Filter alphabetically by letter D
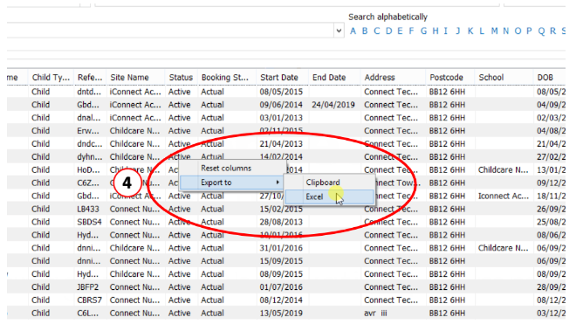This screenshot has width=583, height=324. click(389, 31)
